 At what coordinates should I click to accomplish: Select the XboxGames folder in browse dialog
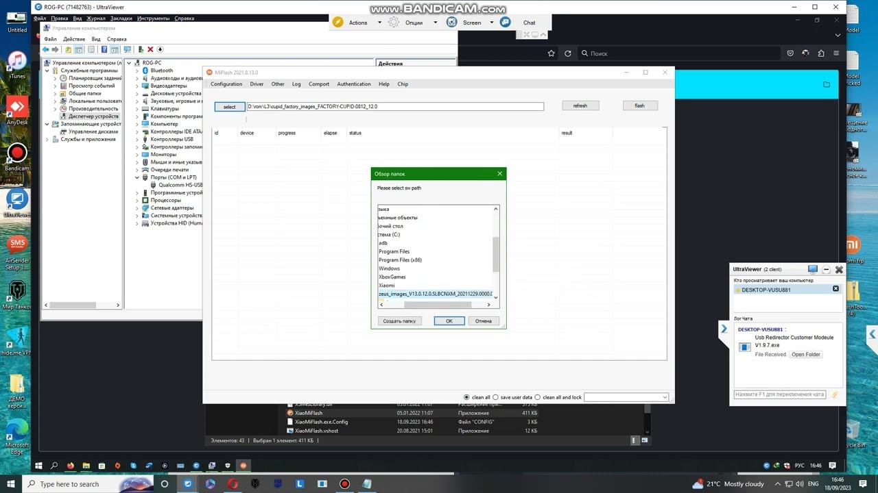(x=392, y=277)
